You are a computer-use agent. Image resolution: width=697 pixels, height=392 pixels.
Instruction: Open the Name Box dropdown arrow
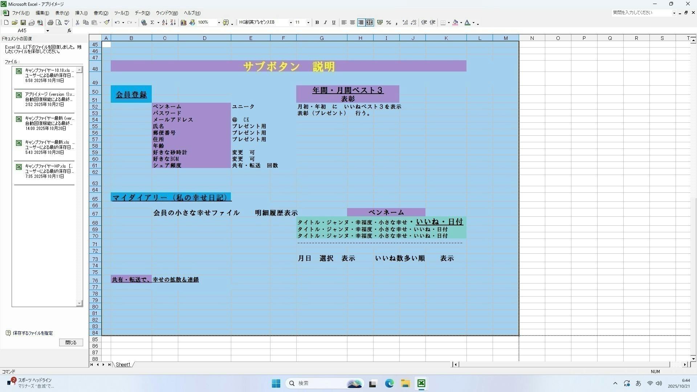48,31
